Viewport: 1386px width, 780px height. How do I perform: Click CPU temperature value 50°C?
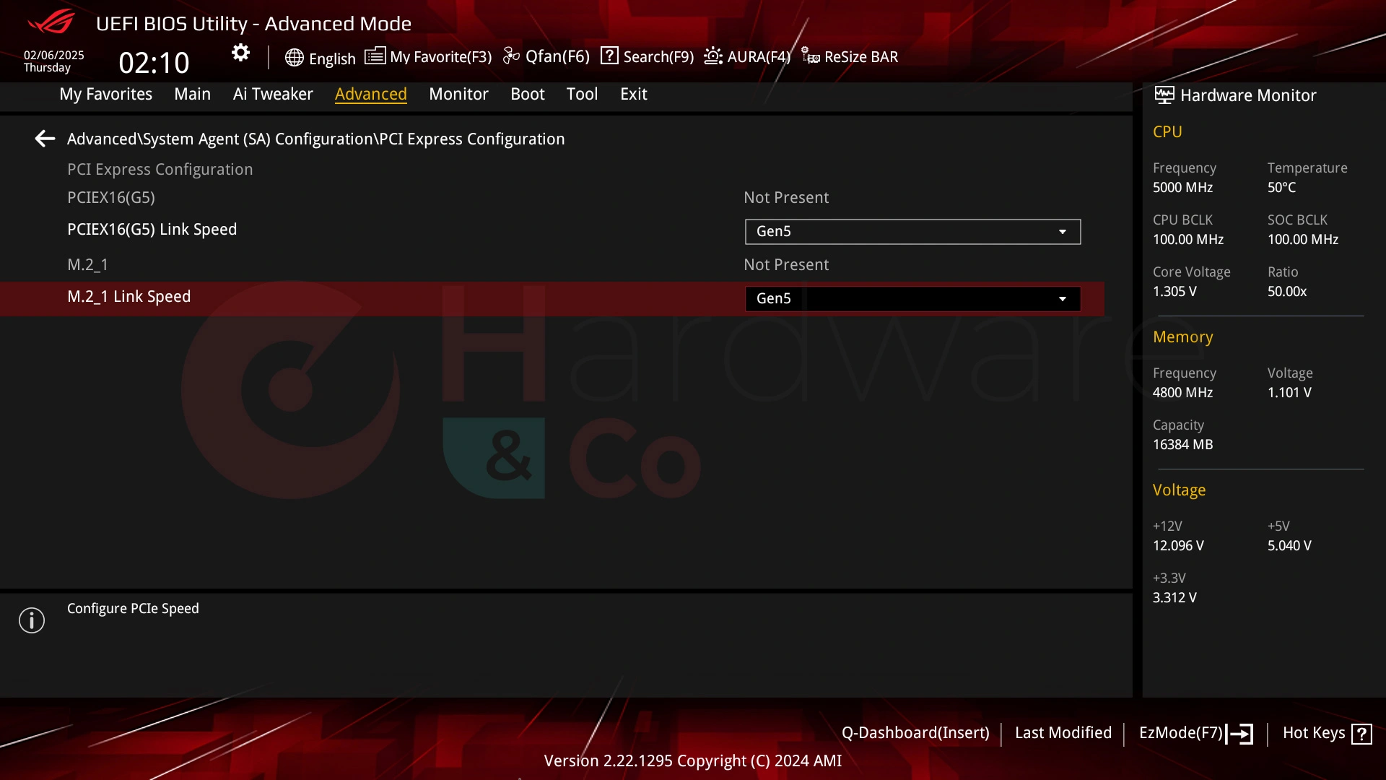click(x=1281, y=188)
